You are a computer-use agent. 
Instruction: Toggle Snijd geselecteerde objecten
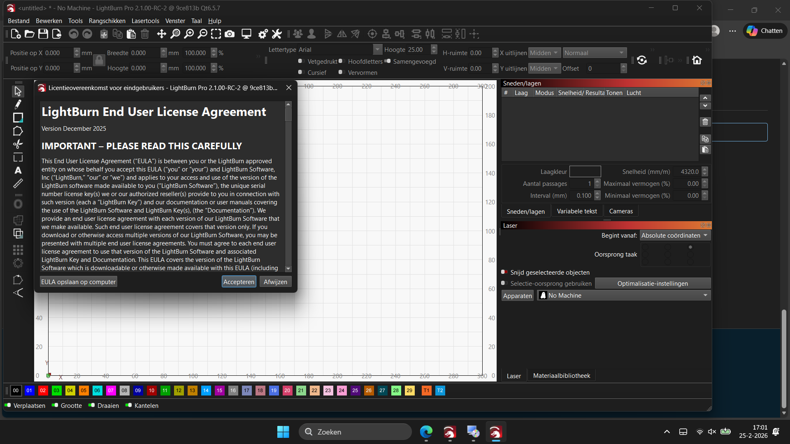tap(504, 272)
